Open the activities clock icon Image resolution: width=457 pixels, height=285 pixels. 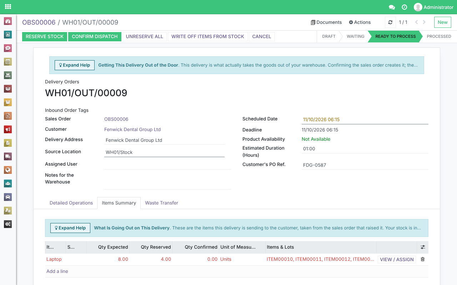(405, 7)
